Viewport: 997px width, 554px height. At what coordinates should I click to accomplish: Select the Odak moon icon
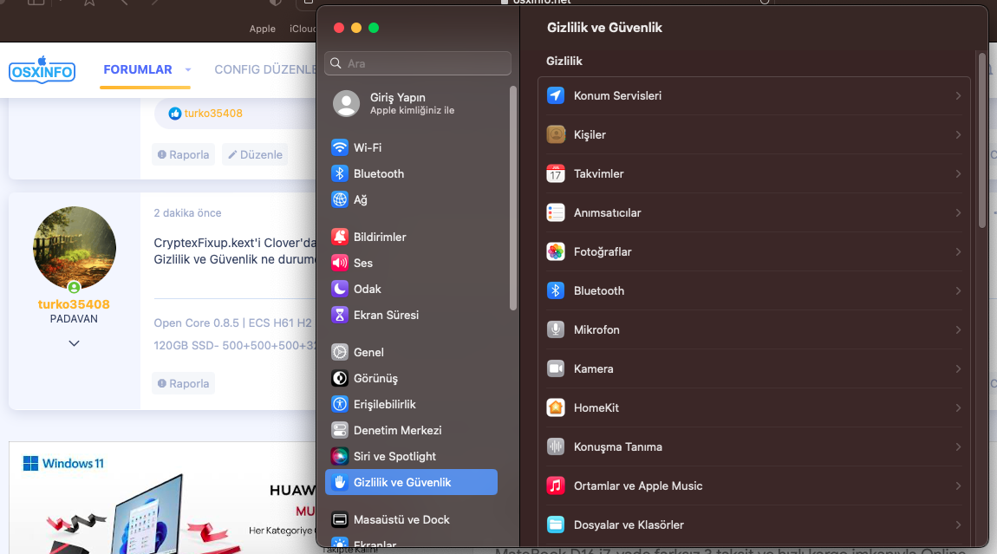(340, 289)
